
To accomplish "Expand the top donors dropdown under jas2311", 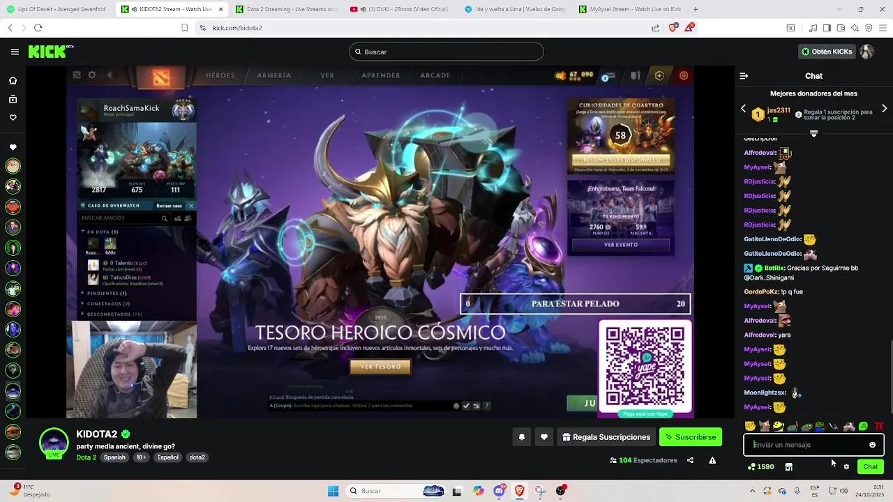I will click(813, 133).
